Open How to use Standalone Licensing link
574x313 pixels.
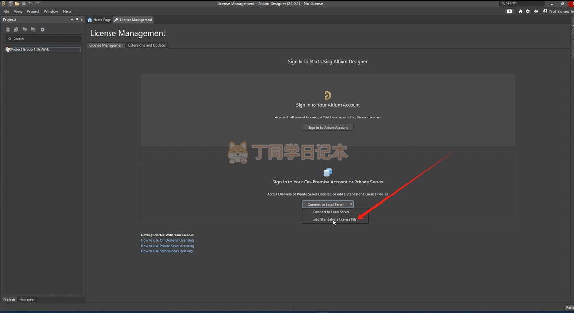click(166, 251)
